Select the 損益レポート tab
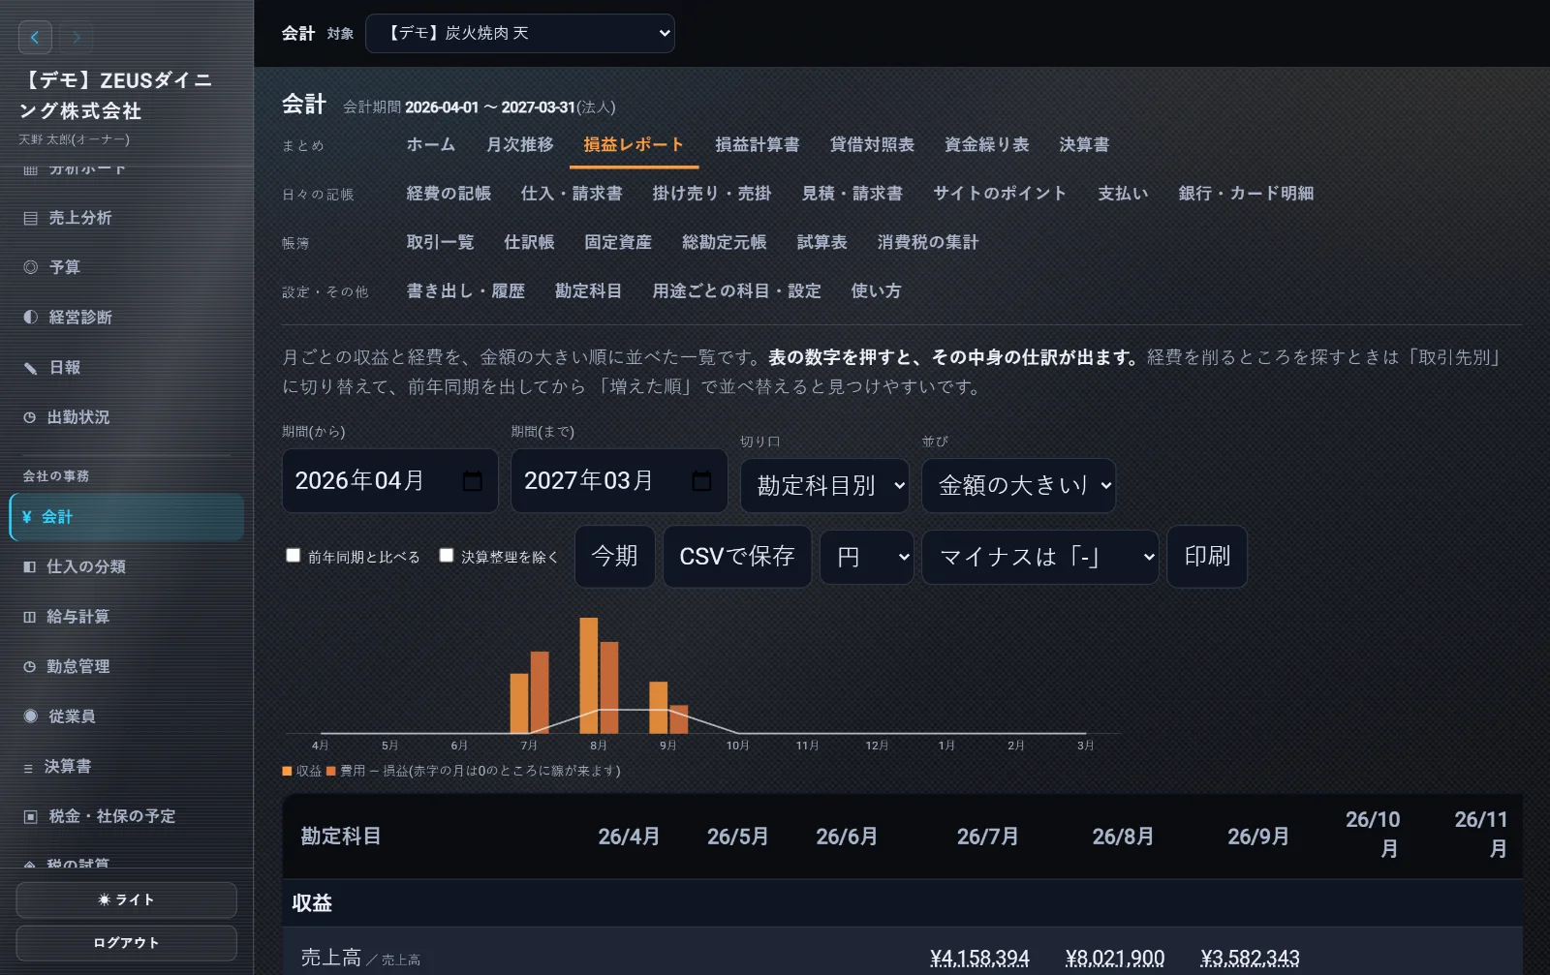 (x=634, y=144)
